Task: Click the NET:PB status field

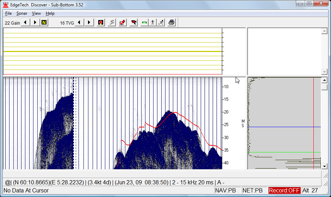Action: tap(255, 190)
